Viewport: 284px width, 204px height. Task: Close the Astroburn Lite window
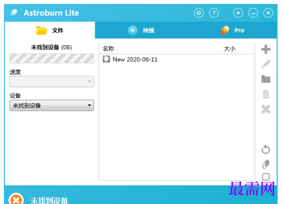coord(268,13)
